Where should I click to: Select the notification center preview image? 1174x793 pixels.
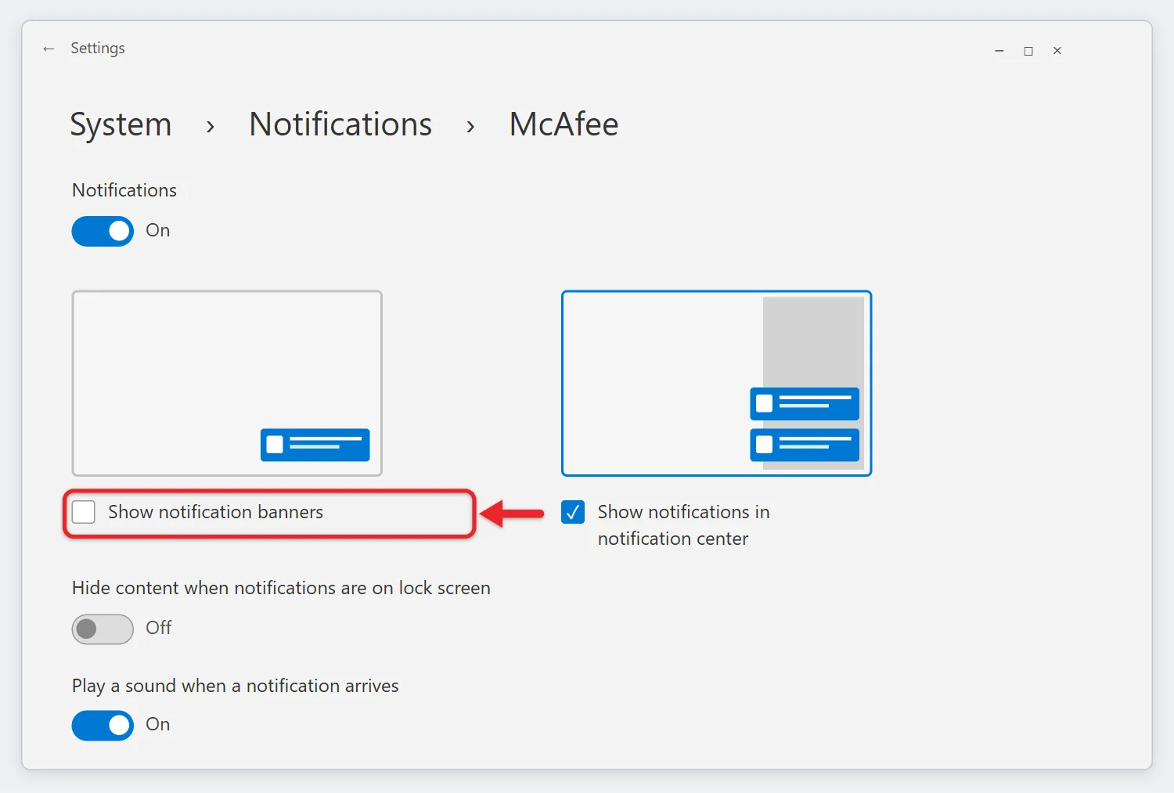717,383
